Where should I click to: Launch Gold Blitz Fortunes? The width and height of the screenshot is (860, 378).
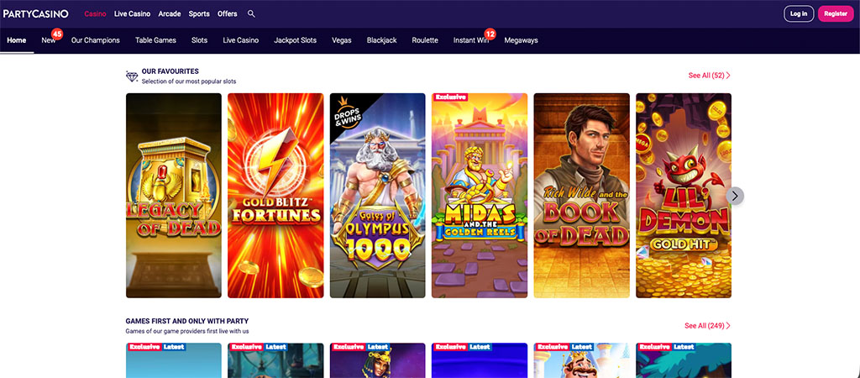pyautogui.click(x=275, y=196)
